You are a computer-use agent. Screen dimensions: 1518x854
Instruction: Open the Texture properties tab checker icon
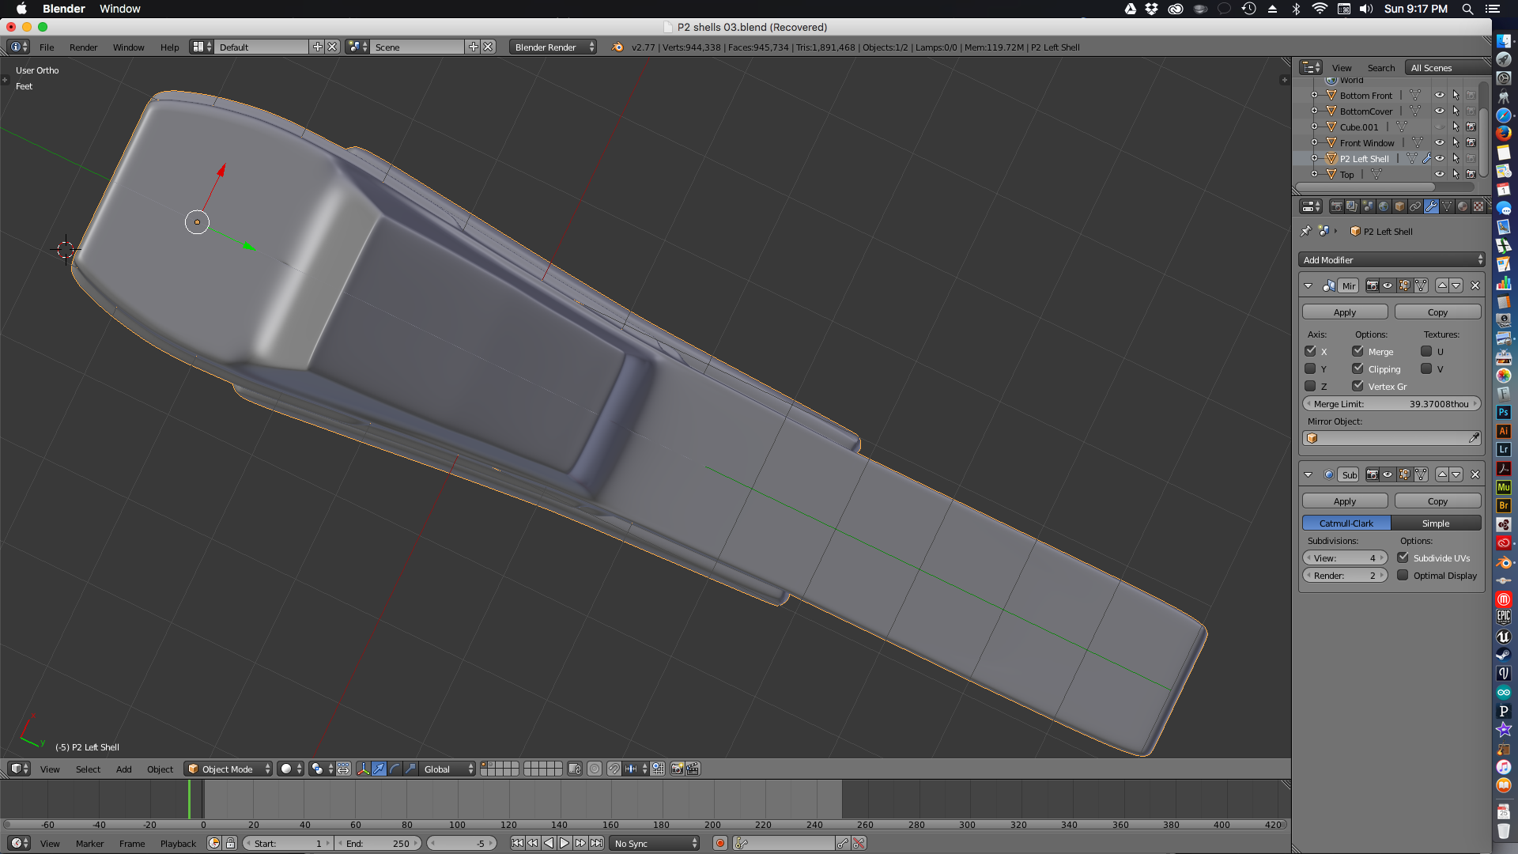click(1478, 206)
